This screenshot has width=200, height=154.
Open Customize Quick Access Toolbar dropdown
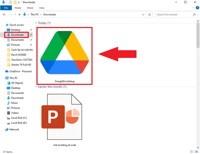[x=19, y=2]
